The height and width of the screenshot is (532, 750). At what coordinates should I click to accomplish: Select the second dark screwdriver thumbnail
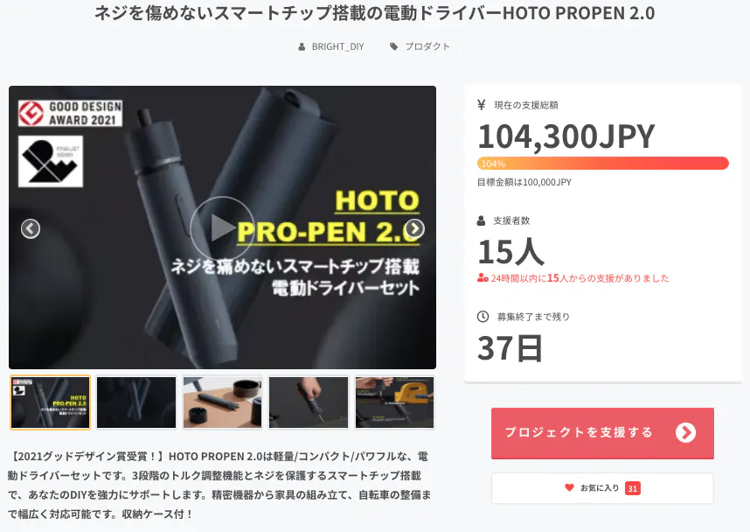click(136, 402)
